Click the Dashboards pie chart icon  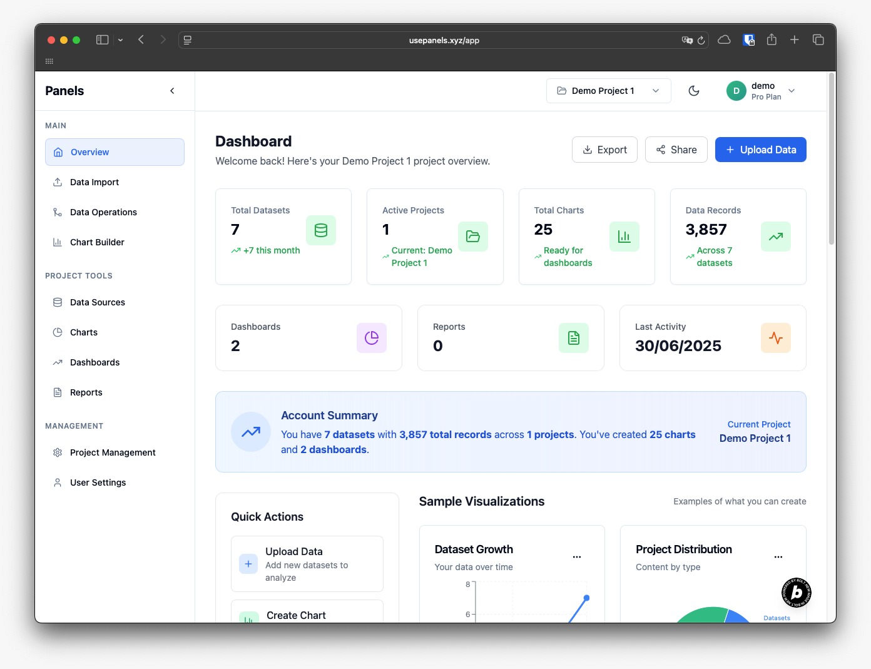point(372,338)
